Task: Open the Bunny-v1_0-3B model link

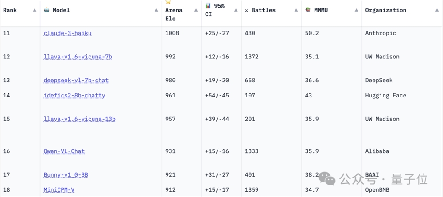Action: click(66, 175)
